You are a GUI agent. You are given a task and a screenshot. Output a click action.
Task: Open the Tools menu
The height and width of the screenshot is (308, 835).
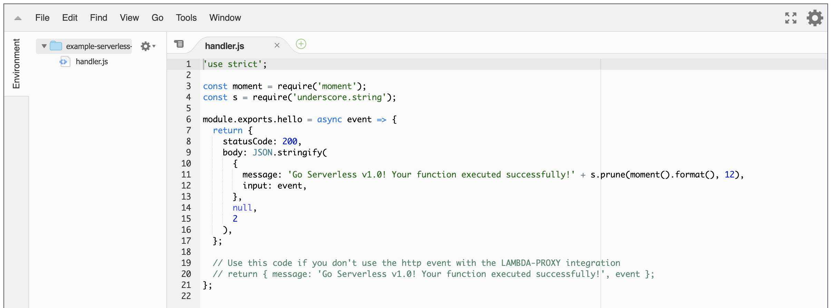186,18
